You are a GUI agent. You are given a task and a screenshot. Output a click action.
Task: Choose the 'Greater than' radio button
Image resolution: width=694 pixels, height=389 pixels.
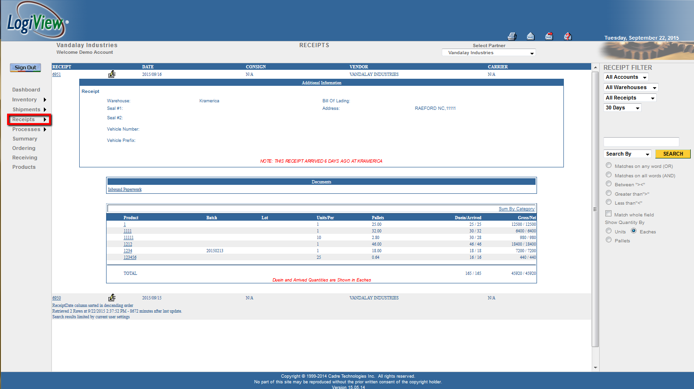point(609,193)
